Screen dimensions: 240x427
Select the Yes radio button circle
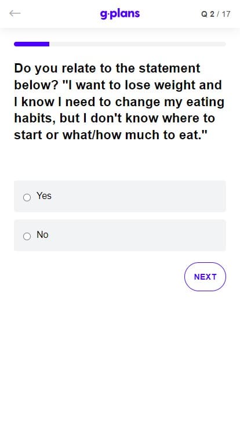(x=27, y=197)
